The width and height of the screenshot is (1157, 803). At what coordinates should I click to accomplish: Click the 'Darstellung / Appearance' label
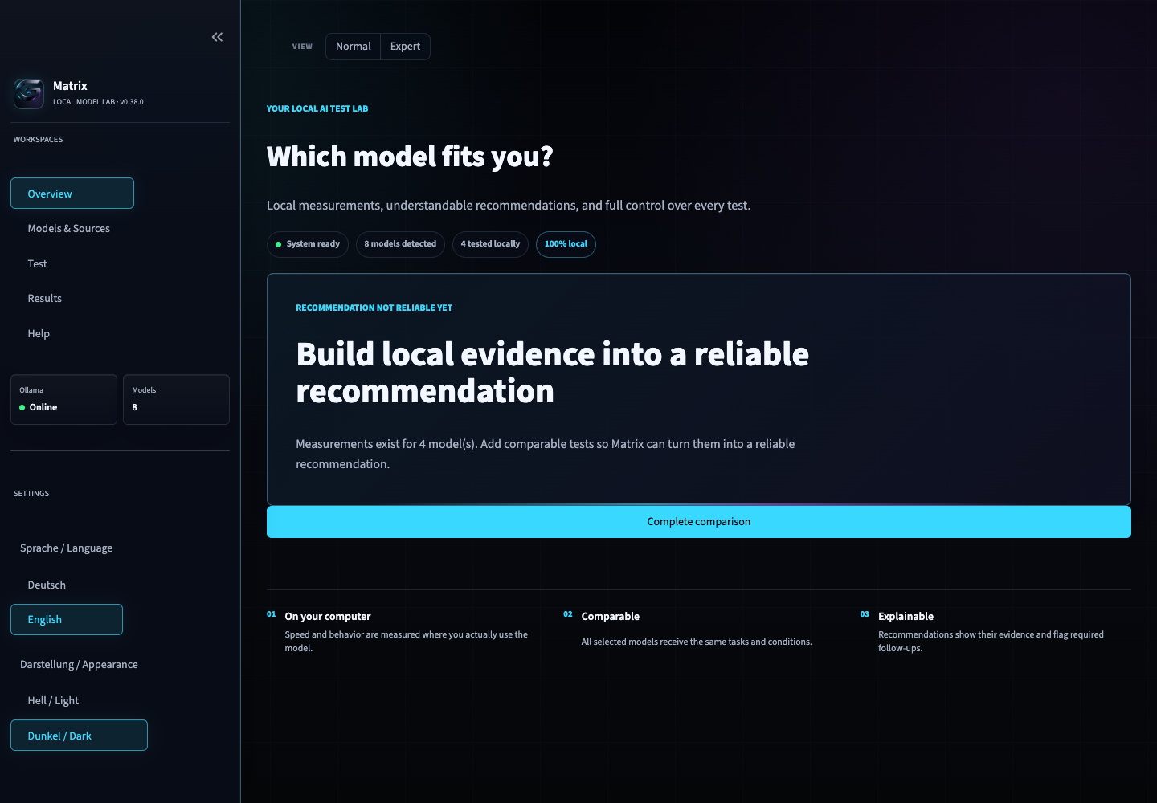[x=79, y=665]
